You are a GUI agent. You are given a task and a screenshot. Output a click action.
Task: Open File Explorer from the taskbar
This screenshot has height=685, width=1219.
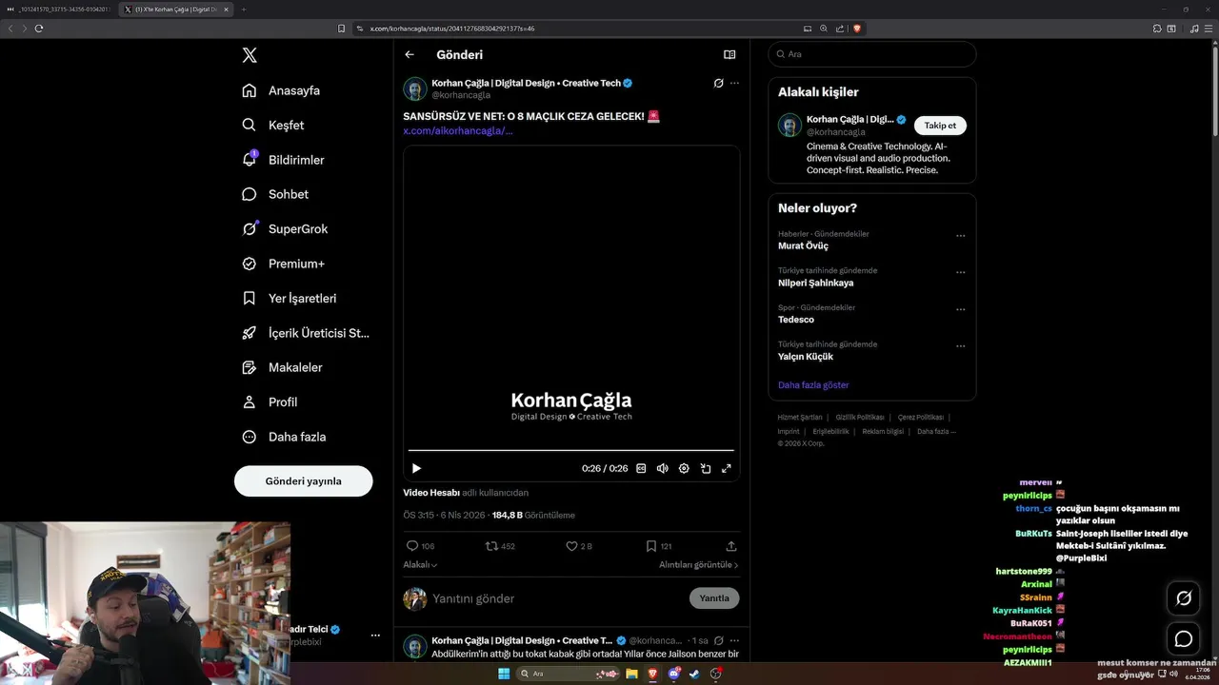[x=631, y=674]
